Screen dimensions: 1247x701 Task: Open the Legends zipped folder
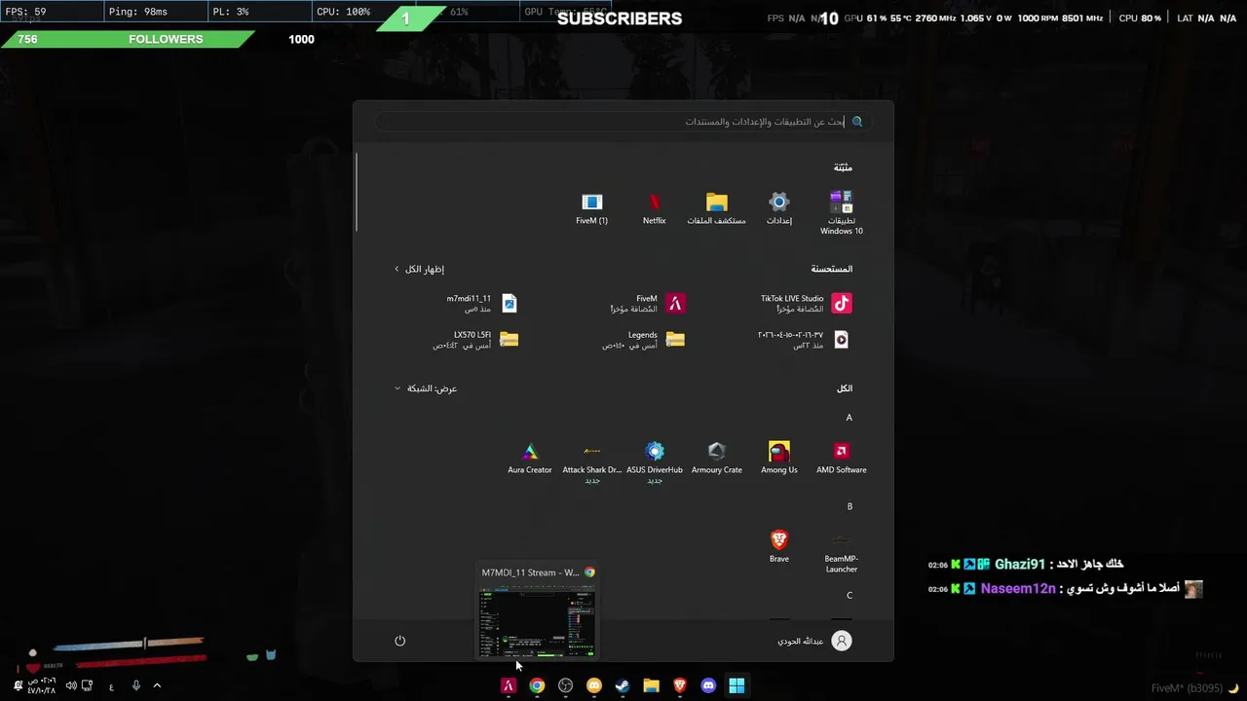[644, 339]
